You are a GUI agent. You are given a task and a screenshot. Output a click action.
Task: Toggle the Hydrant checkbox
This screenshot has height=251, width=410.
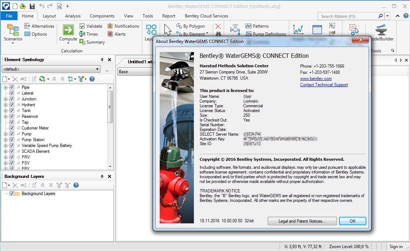click(x=12, y=105)
